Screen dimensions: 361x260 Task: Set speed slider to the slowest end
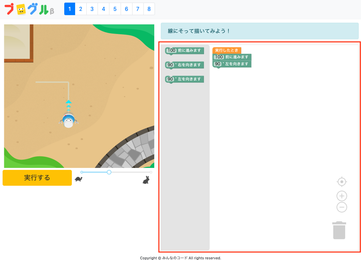82,172
